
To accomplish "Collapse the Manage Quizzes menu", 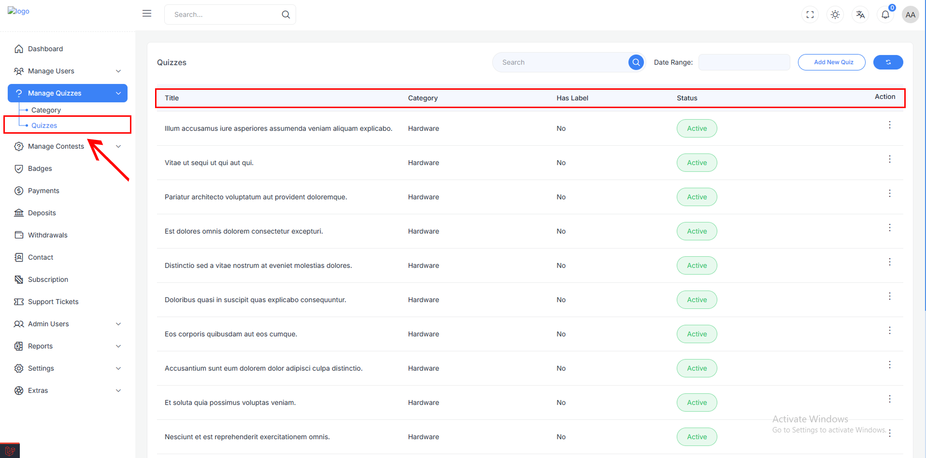I will pos(68,93).
